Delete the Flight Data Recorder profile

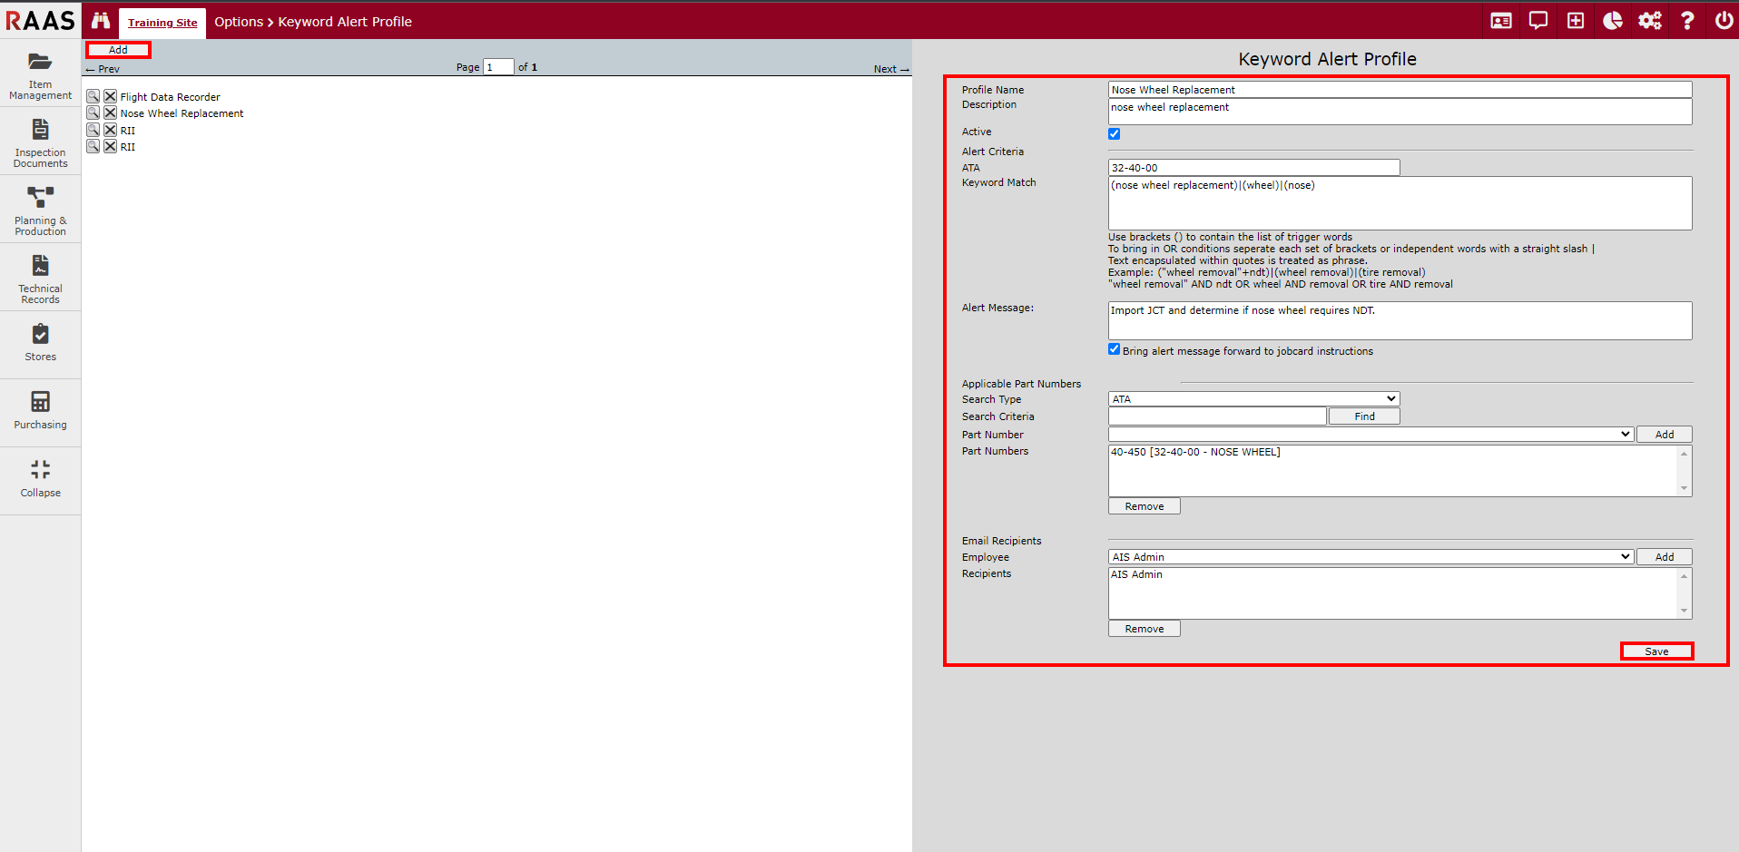[x=110, y=96]
